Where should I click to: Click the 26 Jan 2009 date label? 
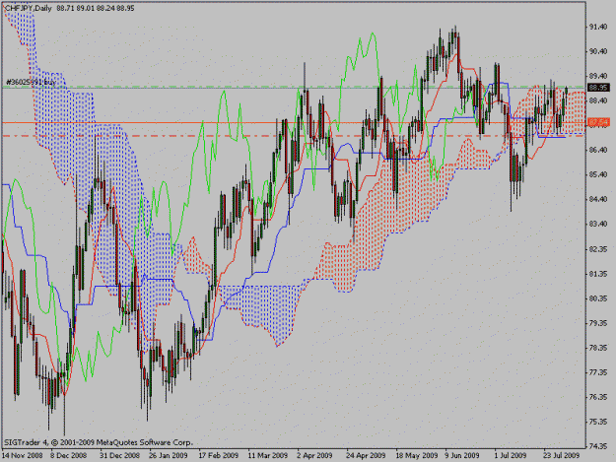(x=169, y=456)
